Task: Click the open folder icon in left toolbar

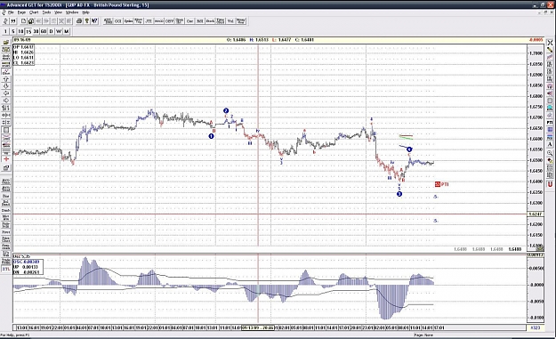Action: click(x=6, y=43)
